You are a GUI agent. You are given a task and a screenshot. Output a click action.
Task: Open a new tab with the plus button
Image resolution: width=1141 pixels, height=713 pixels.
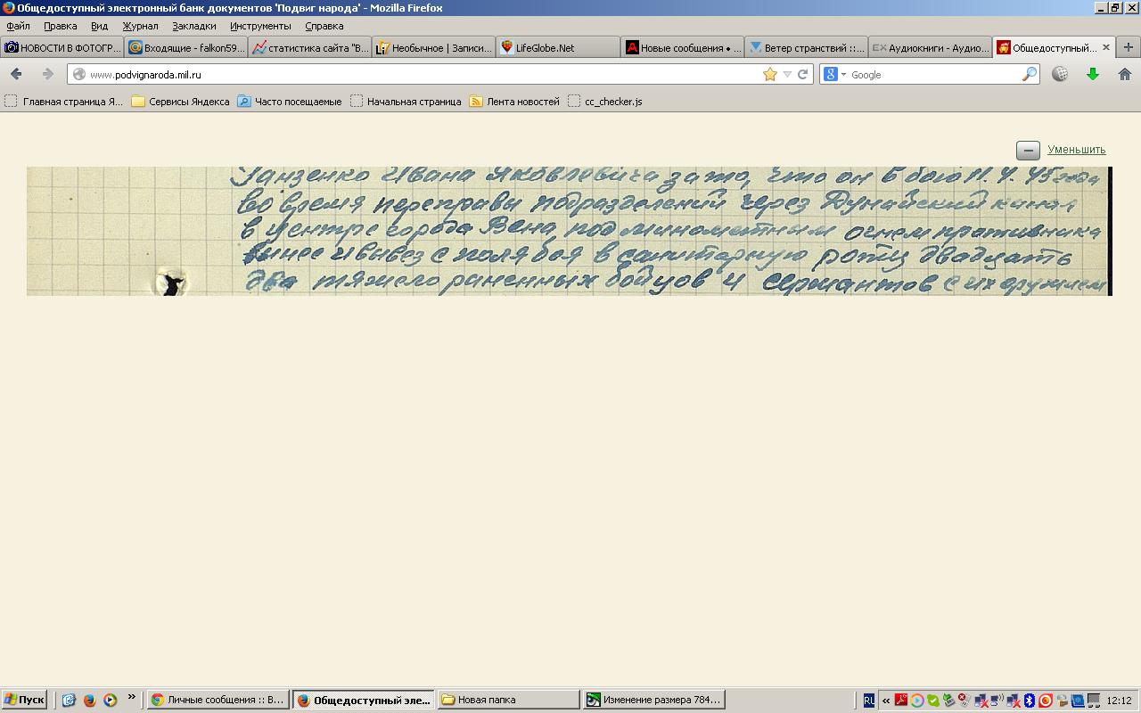pos(1128,47)
